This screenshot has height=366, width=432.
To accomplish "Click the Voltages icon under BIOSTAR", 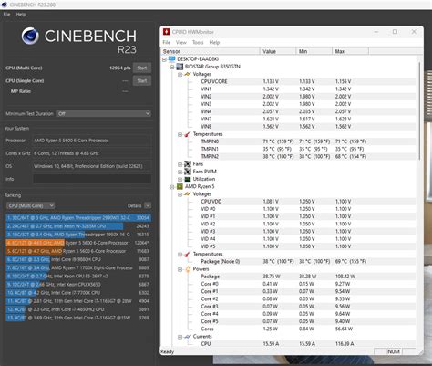I will (188, 74).
